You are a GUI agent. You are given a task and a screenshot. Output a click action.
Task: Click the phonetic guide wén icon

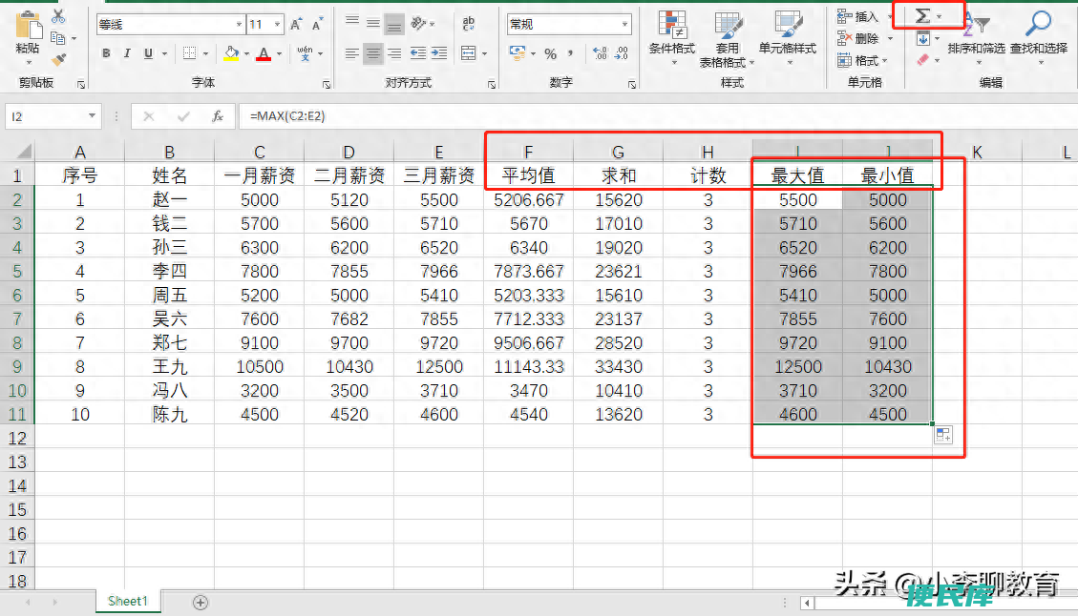click(x=305, y=52)
